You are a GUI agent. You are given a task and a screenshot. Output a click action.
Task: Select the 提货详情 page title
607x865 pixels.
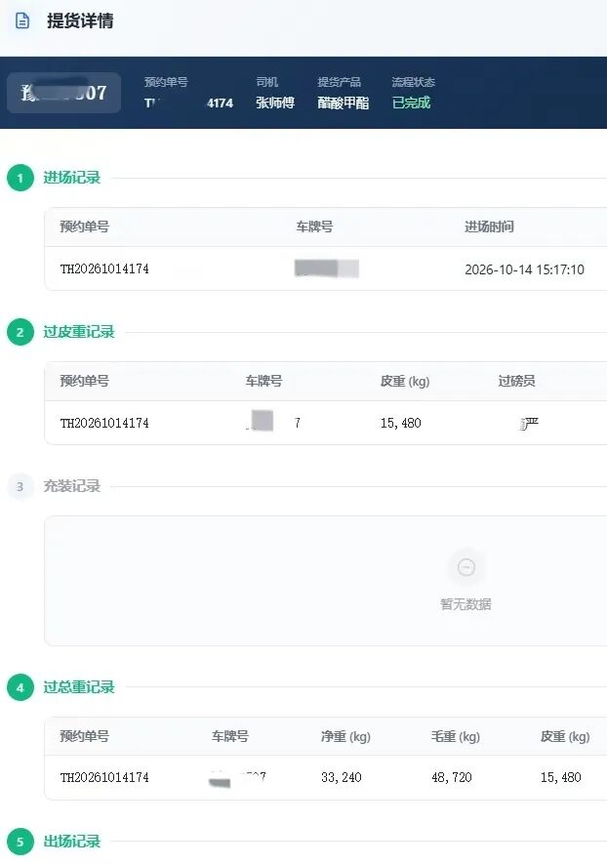[80, 21]
